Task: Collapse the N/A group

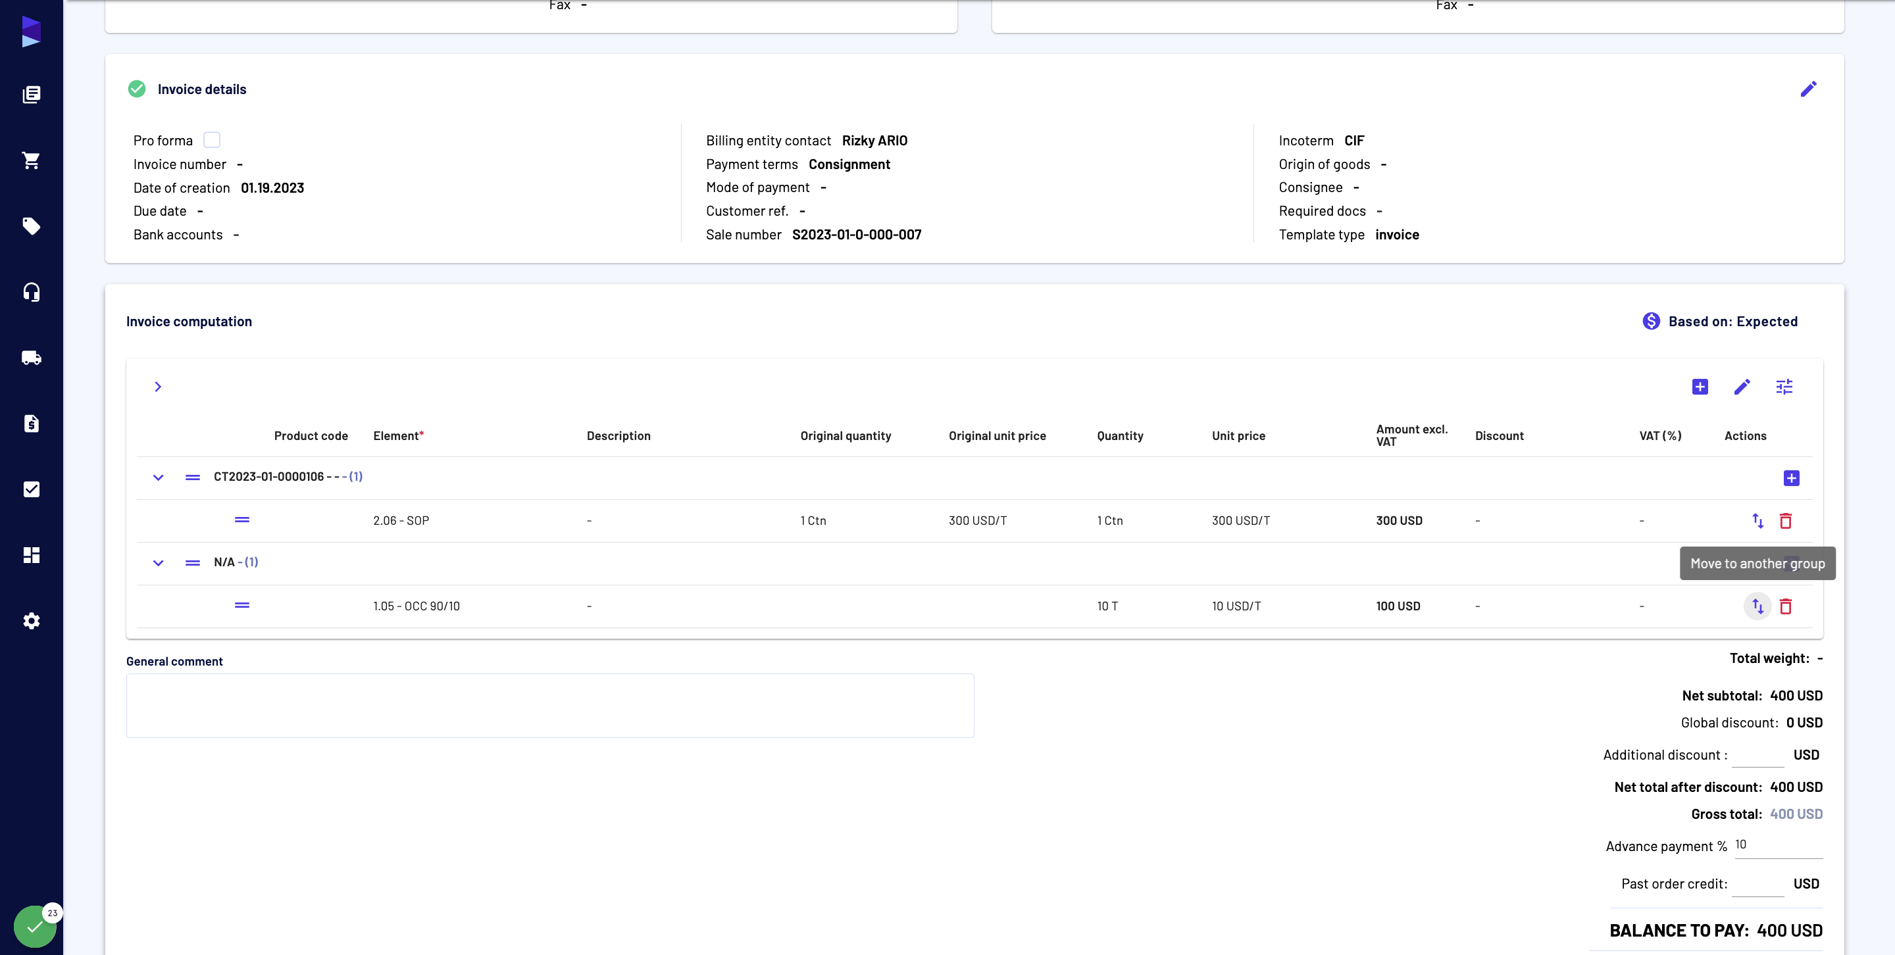Action: coord(158,562)
